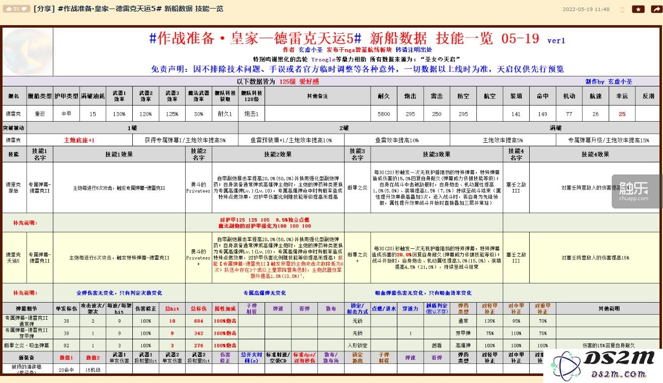
Task: Click the 德里克原始 row label
Action: (14, 187)
